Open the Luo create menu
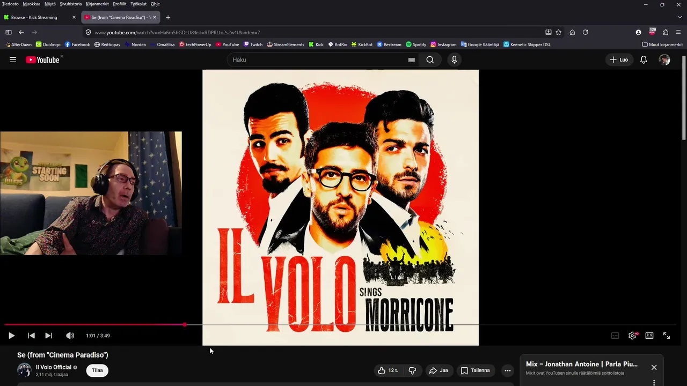 pos(619,60)
